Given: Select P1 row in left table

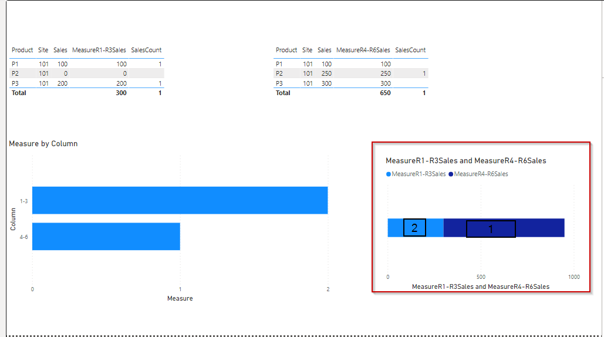Looking at the screenshot, I should pyautogui.click(x=87, y=64).
